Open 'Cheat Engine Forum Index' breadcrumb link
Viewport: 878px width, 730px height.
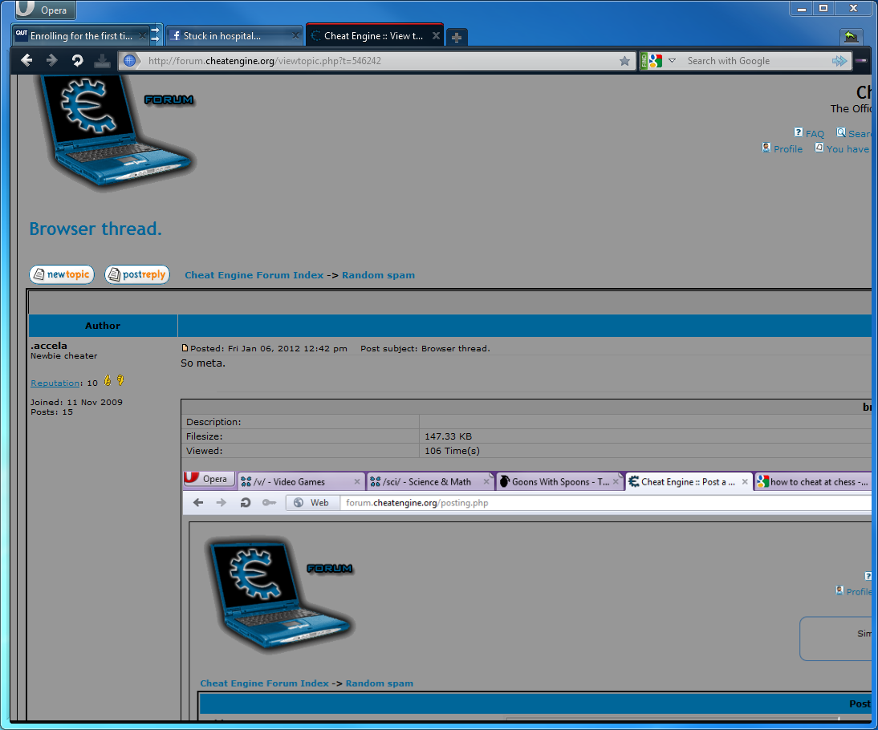254,275
